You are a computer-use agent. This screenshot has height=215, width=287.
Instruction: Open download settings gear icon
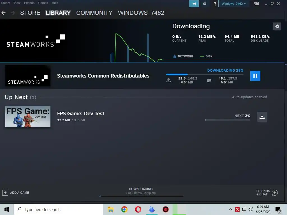277,26
